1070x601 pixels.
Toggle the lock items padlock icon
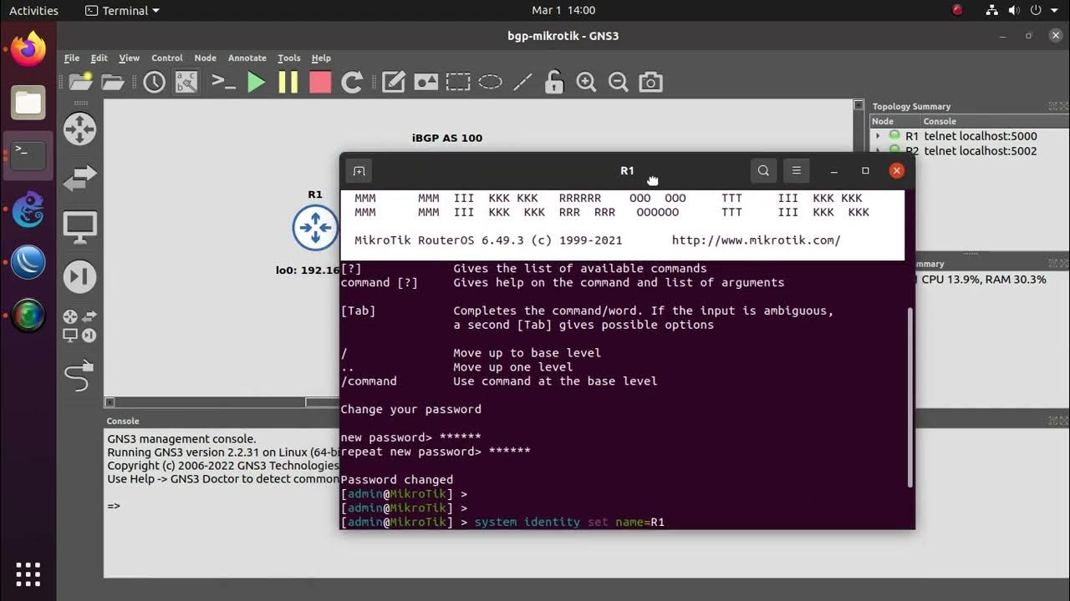coord(553,82)
